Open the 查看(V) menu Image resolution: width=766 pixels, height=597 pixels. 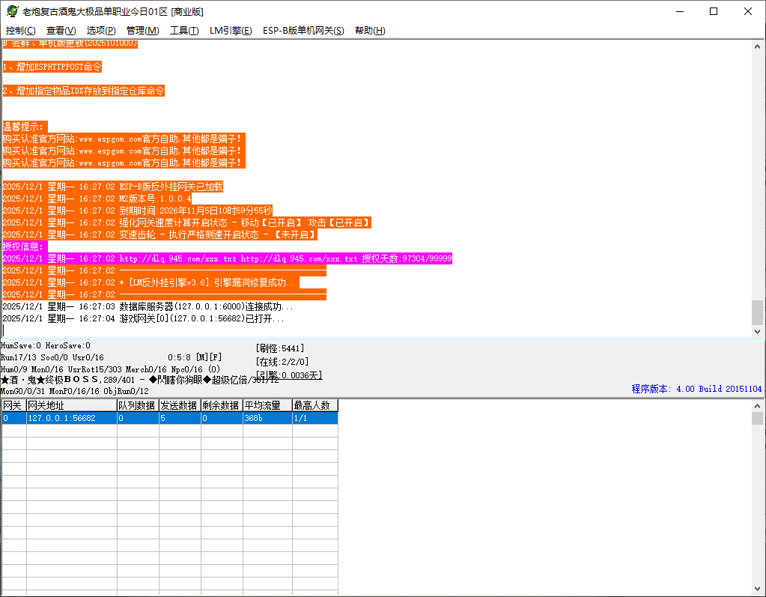(x=61, y=31)
